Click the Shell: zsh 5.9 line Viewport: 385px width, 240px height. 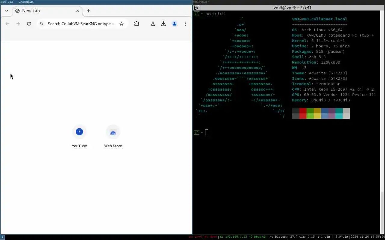pyautogui.click(x=309, y=57)
